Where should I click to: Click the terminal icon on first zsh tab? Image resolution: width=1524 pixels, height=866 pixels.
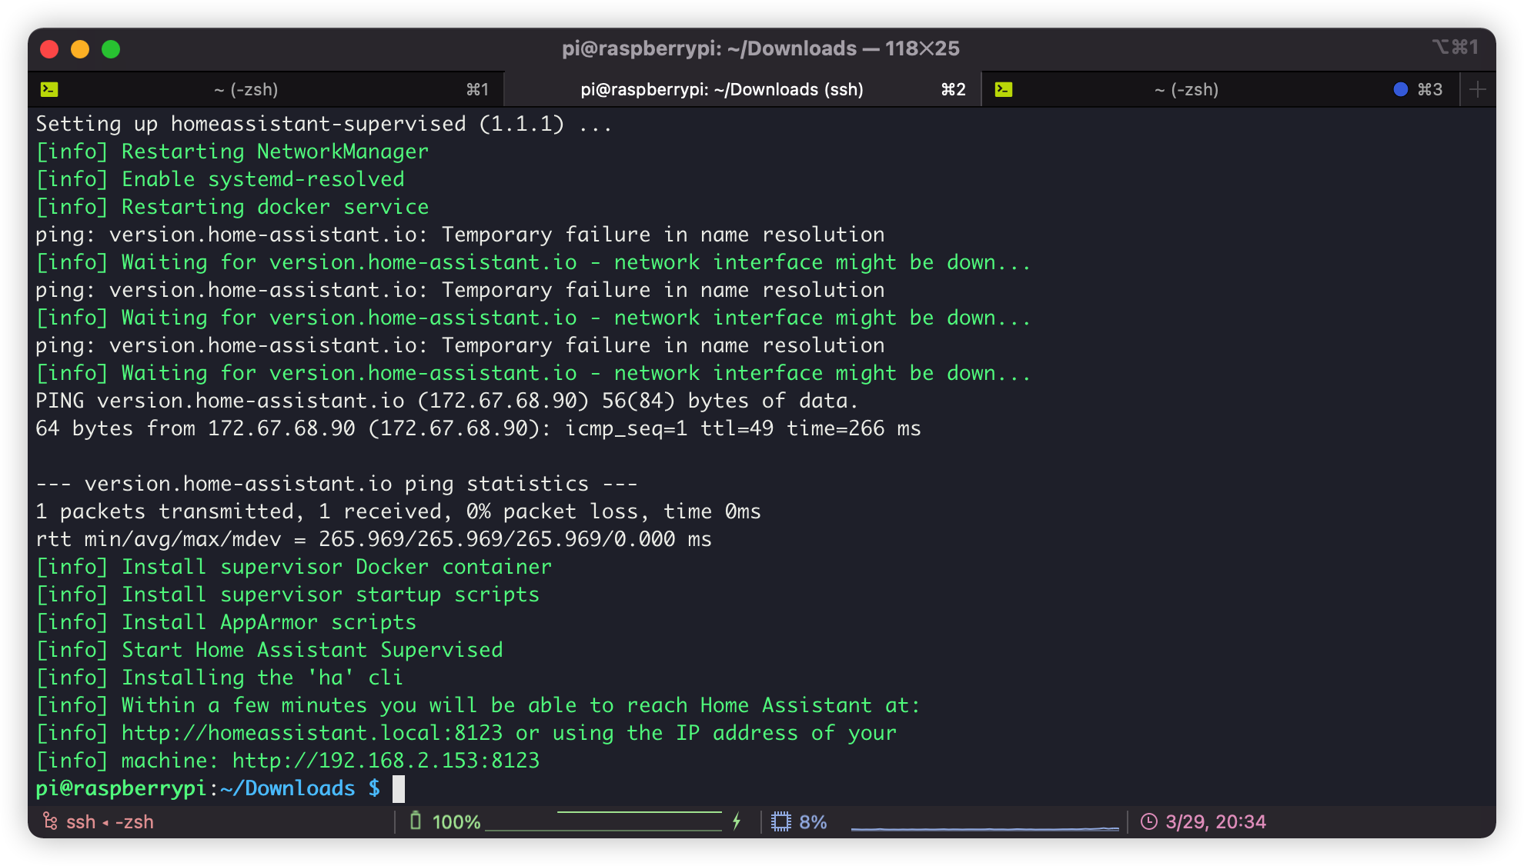point(49,89)
